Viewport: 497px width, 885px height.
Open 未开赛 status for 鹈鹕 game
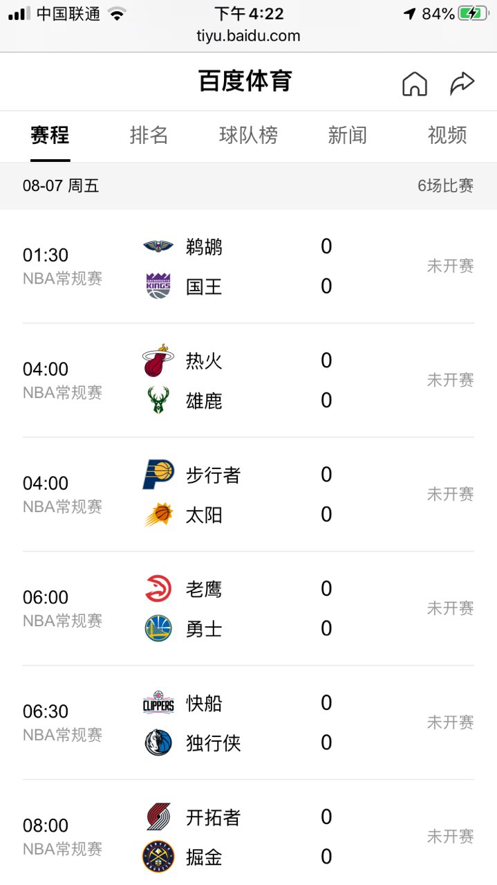(x=450, y=266)
